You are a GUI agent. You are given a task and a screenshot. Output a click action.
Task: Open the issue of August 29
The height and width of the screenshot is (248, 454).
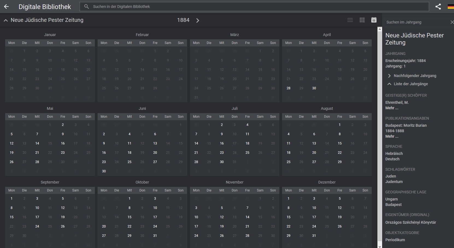[339, 162]
